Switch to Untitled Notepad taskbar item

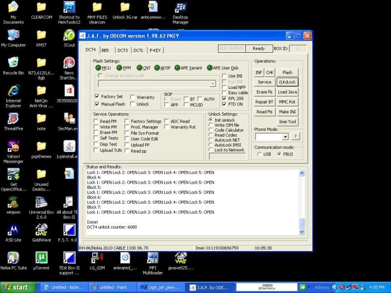coord(64,288)
